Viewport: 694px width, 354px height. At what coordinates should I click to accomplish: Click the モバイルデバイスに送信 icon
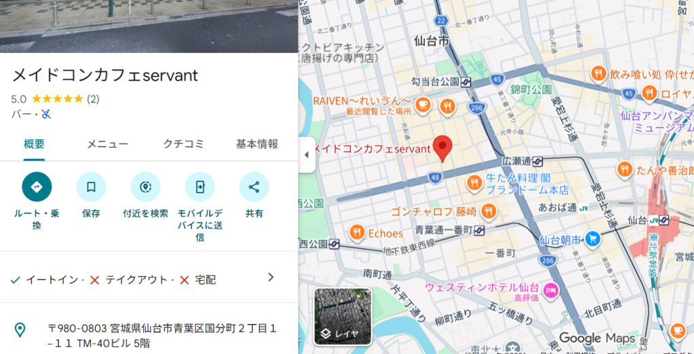click(200, 187)
